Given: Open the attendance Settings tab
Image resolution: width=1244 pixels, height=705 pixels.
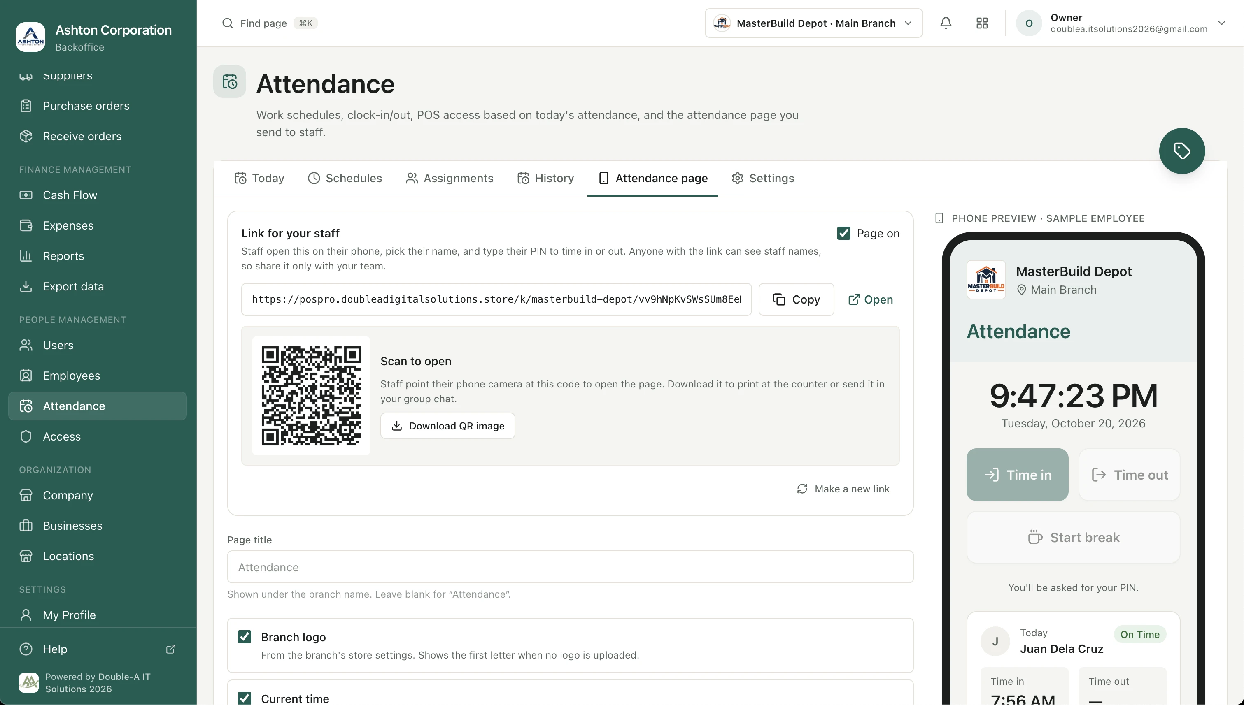Looking at the screenshot, I should tap(763, 178).
